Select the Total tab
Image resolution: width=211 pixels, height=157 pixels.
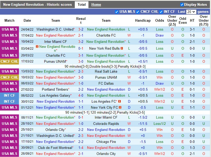coord(82,4)
